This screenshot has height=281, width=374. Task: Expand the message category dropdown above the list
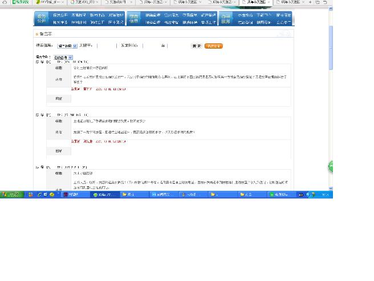63,58
